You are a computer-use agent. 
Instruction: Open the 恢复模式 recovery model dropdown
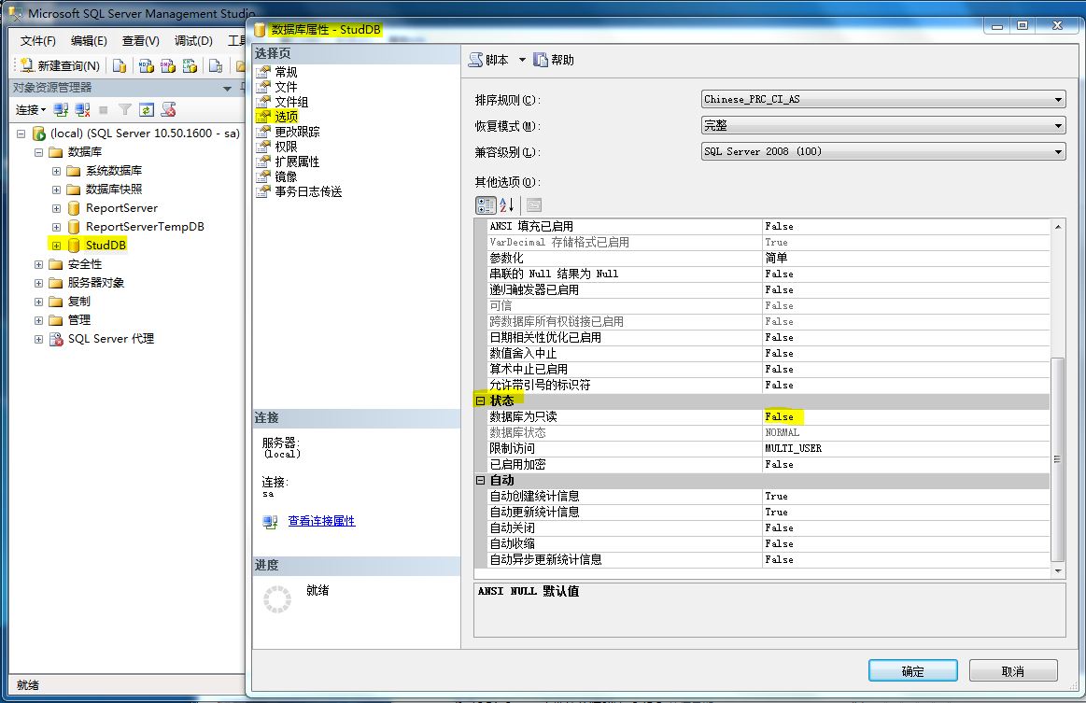click(1056, 125)
